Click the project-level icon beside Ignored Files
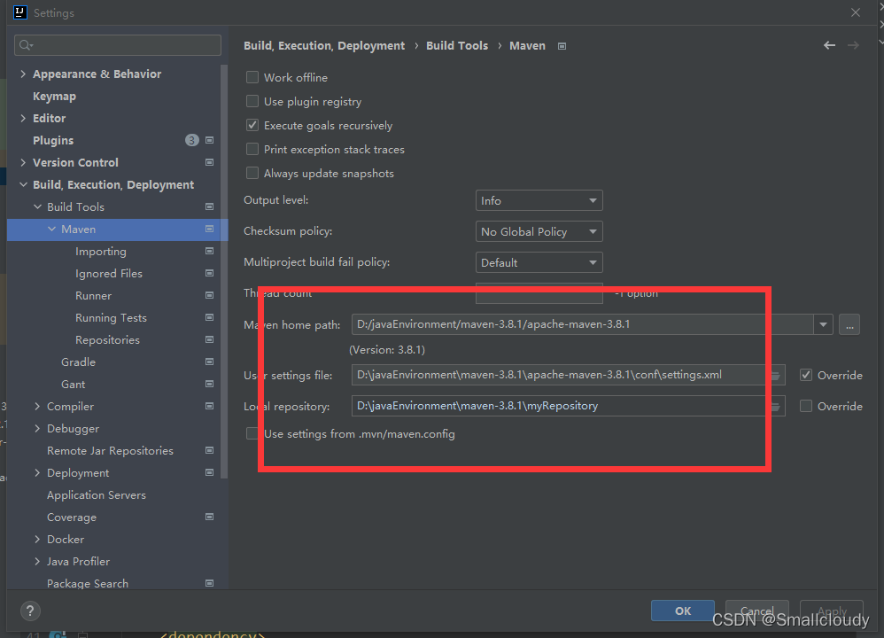Screen dimensions: 884x638 209,273
